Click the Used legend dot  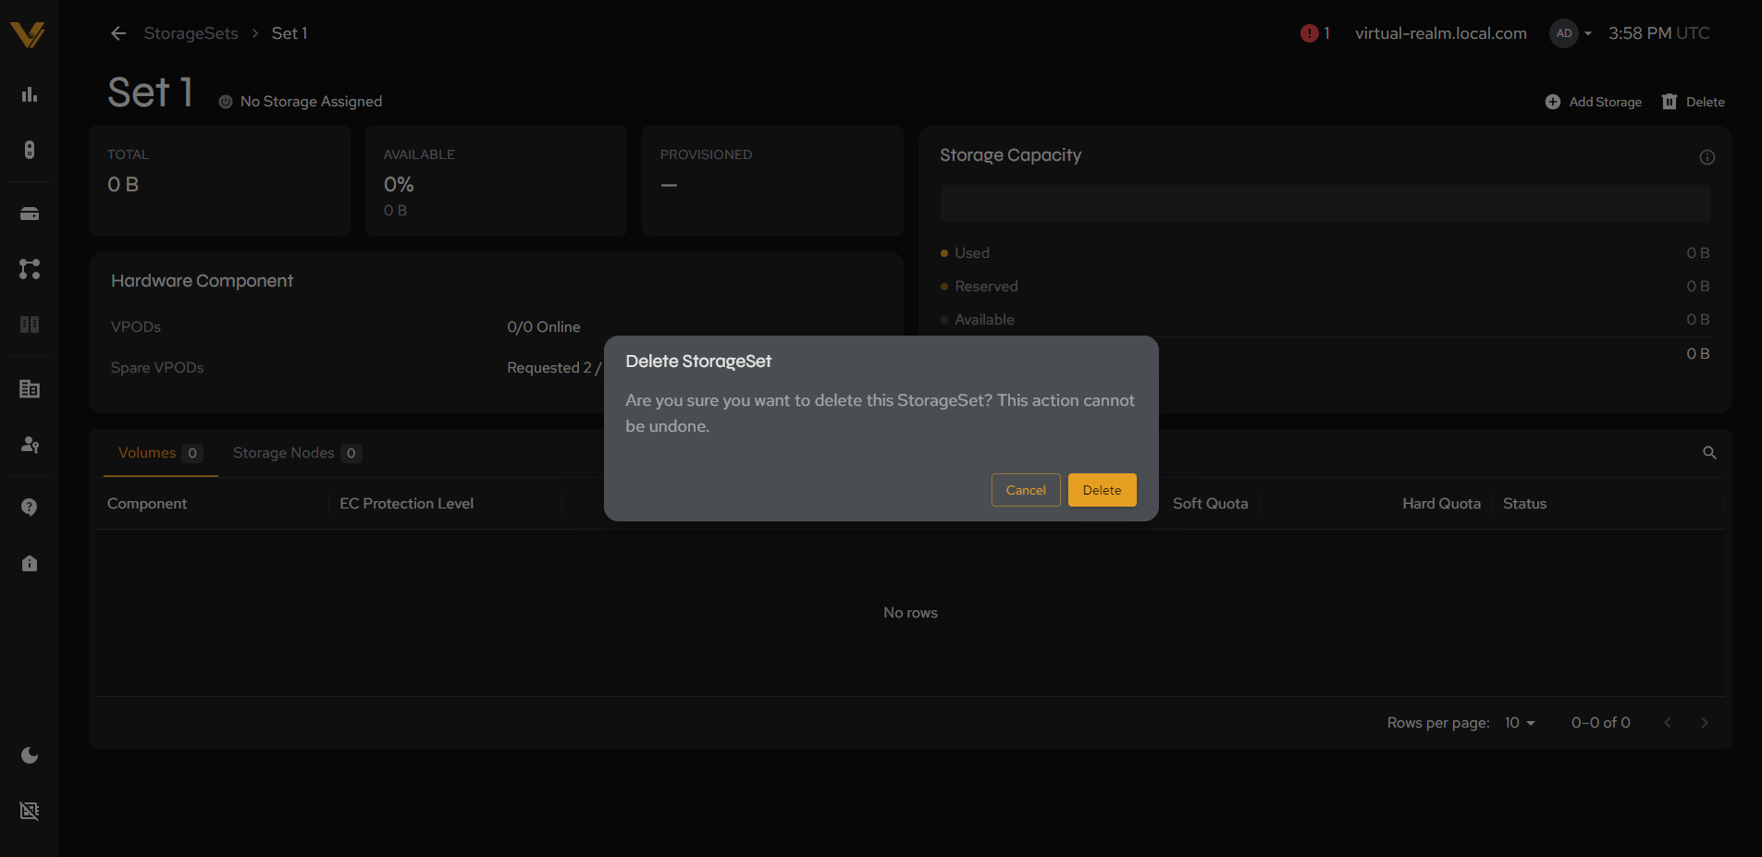(944, 253)
